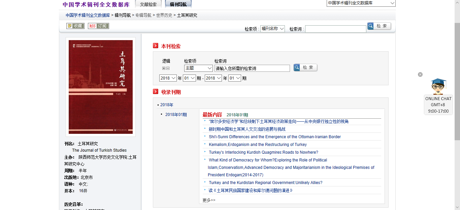Click the red arrow icon beside 收录刊期
The height and width of the screenshot is (210, 460).
coord(156,92)
